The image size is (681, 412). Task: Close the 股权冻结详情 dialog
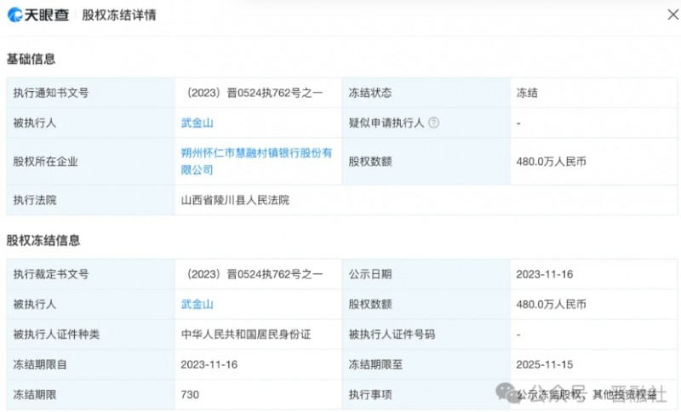click(x=672, y=14)
